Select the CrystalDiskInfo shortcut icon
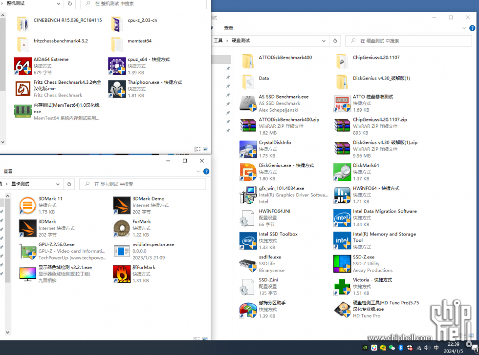The height and width of the screenshot is (355, 479). coord(248,149)
